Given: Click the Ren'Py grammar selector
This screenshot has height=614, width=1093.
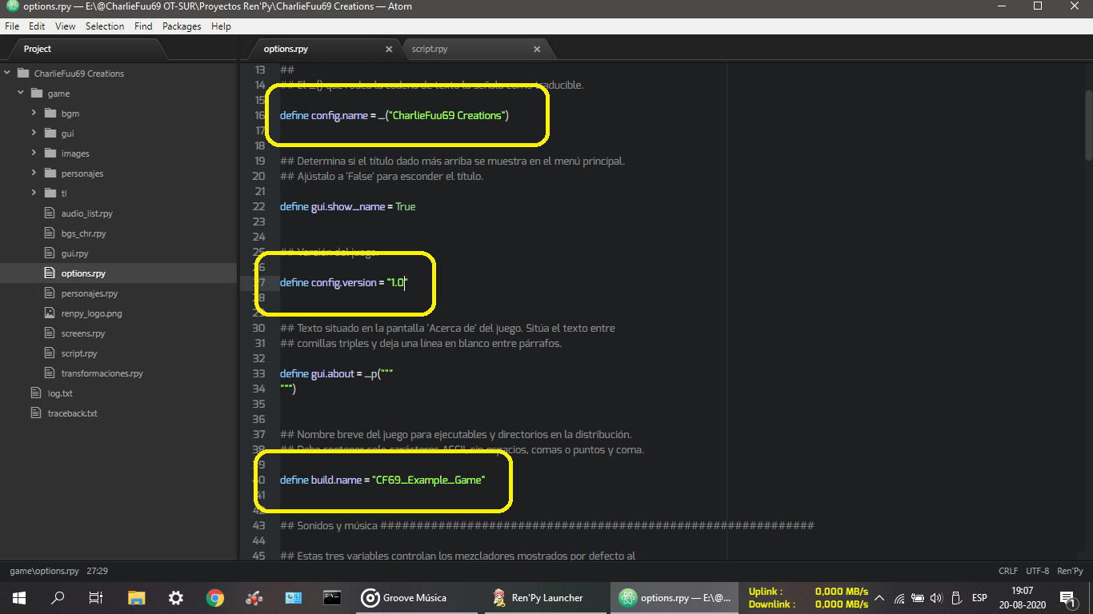Looking at the screenshot, I should tap(1070, 571).
